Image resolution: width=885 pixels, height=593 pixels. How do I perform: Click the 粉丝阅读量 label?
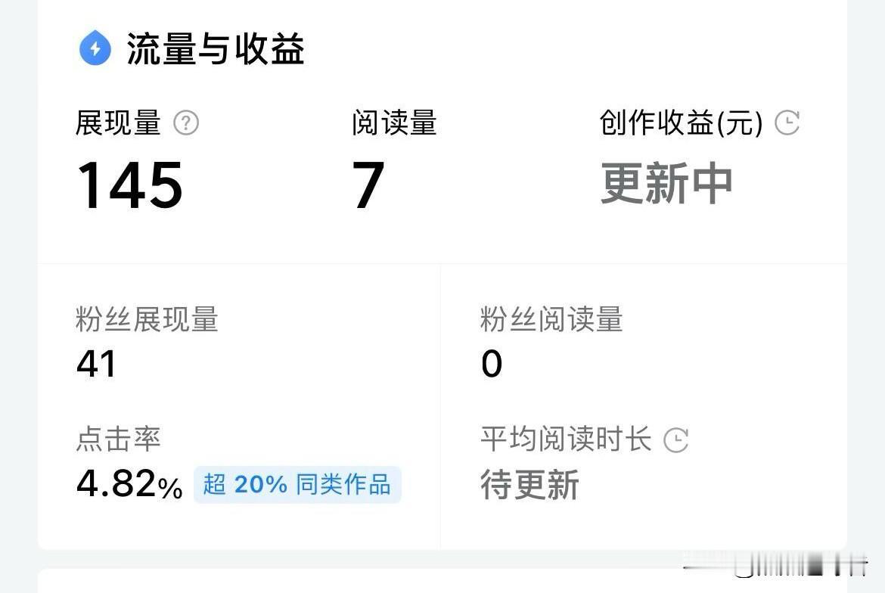[551, 319]
